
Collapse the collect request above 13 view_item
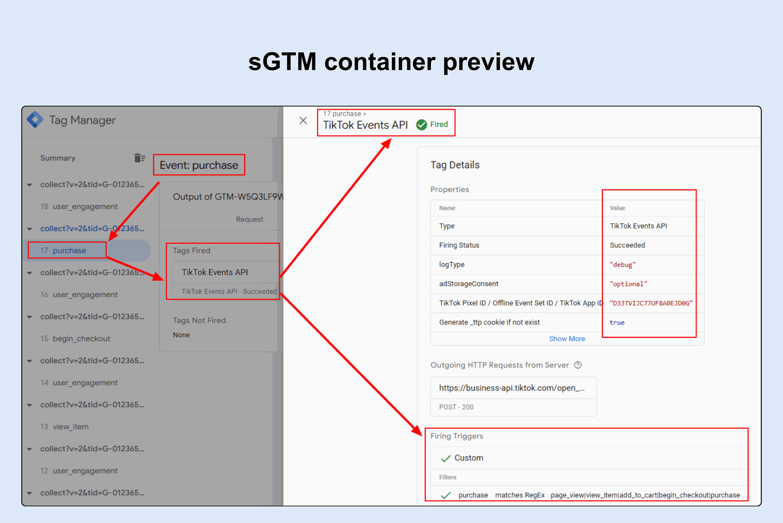click(30, 405)
